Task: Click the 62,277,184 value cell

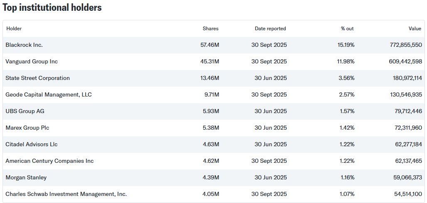Action: pos(407,145)
